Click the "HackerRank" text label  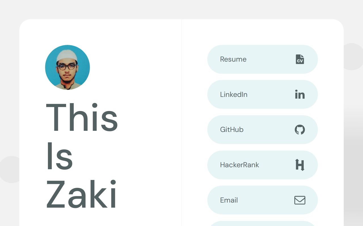coord(239,165)
